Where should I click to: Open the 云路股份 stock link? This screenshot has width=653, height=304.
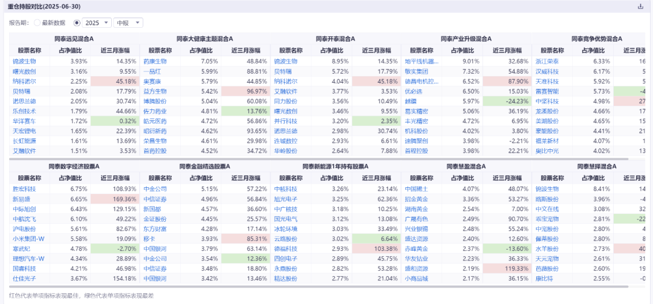pyautogui.click(x=285, y=239)
